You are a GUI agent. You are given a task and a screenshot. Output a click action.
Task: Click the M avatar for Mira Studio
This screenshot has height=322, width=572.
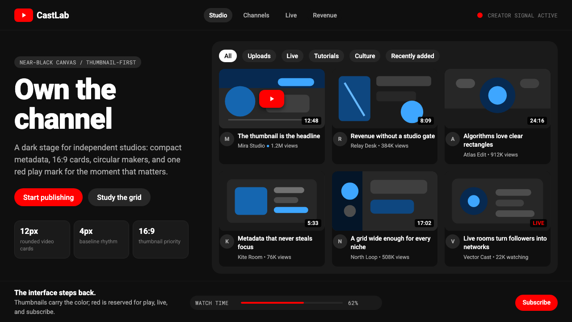227,139
